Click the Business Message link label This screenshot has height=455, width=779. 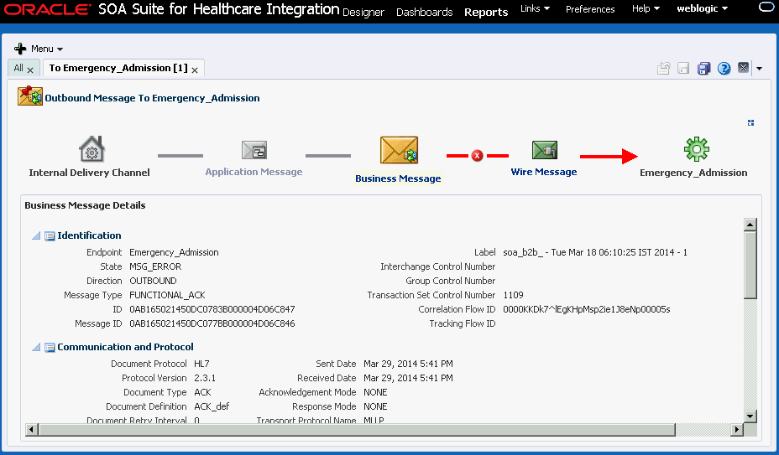[398, 178]
